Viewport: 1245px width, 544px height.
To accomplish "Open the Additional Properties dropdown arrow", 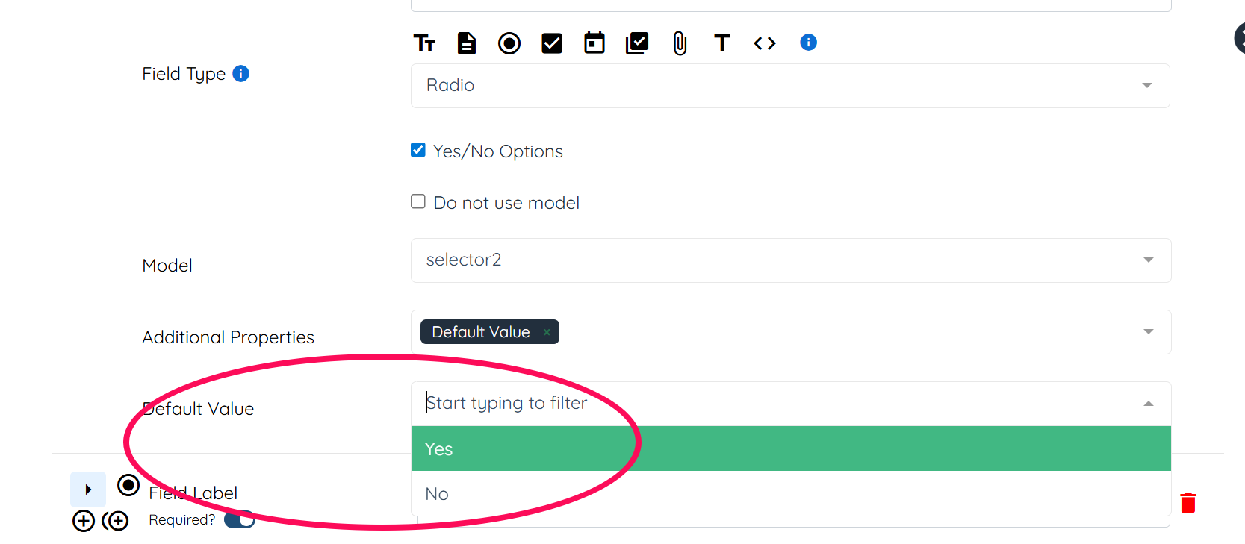I will click(x=1148, y=332).
